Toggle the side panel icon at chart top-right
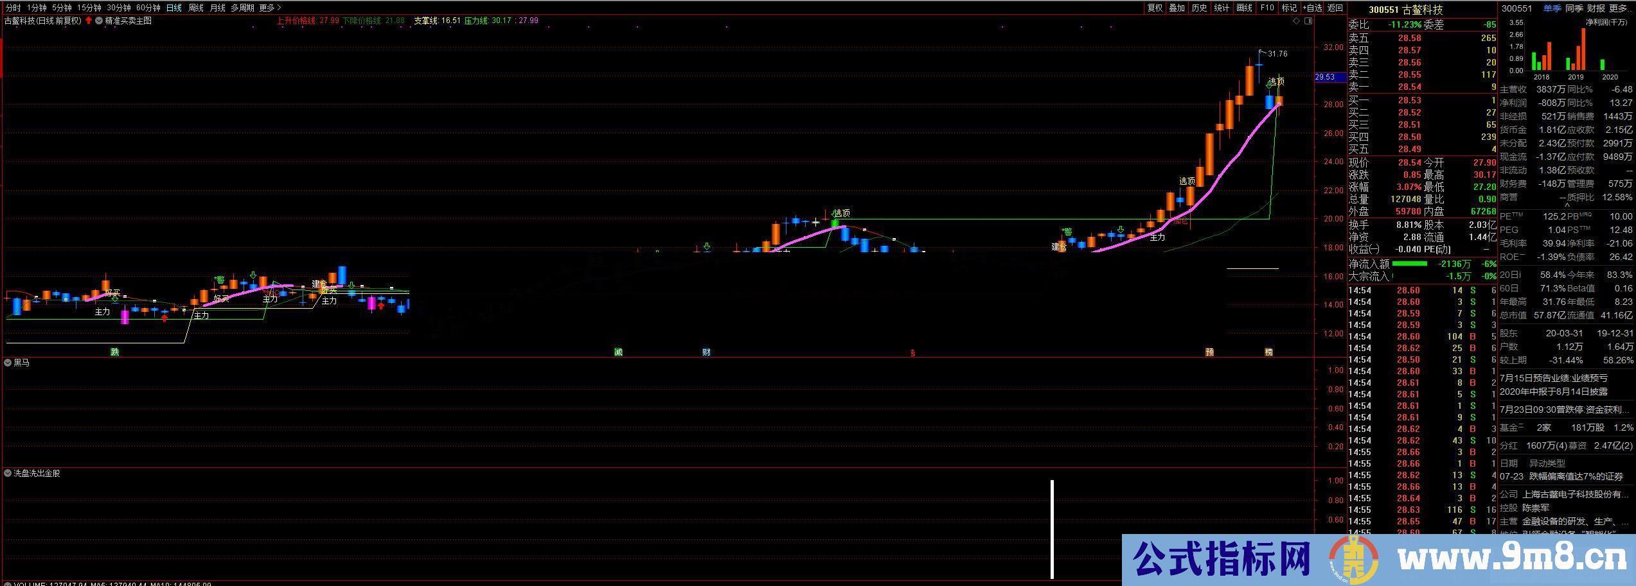The image size is (1636, 586). 1308,21
